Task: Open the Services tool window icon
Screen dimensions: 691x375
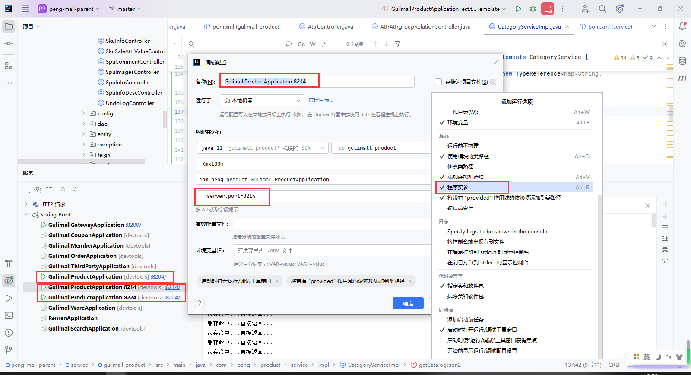Action: pyautogui.click(x=9, y=281)
